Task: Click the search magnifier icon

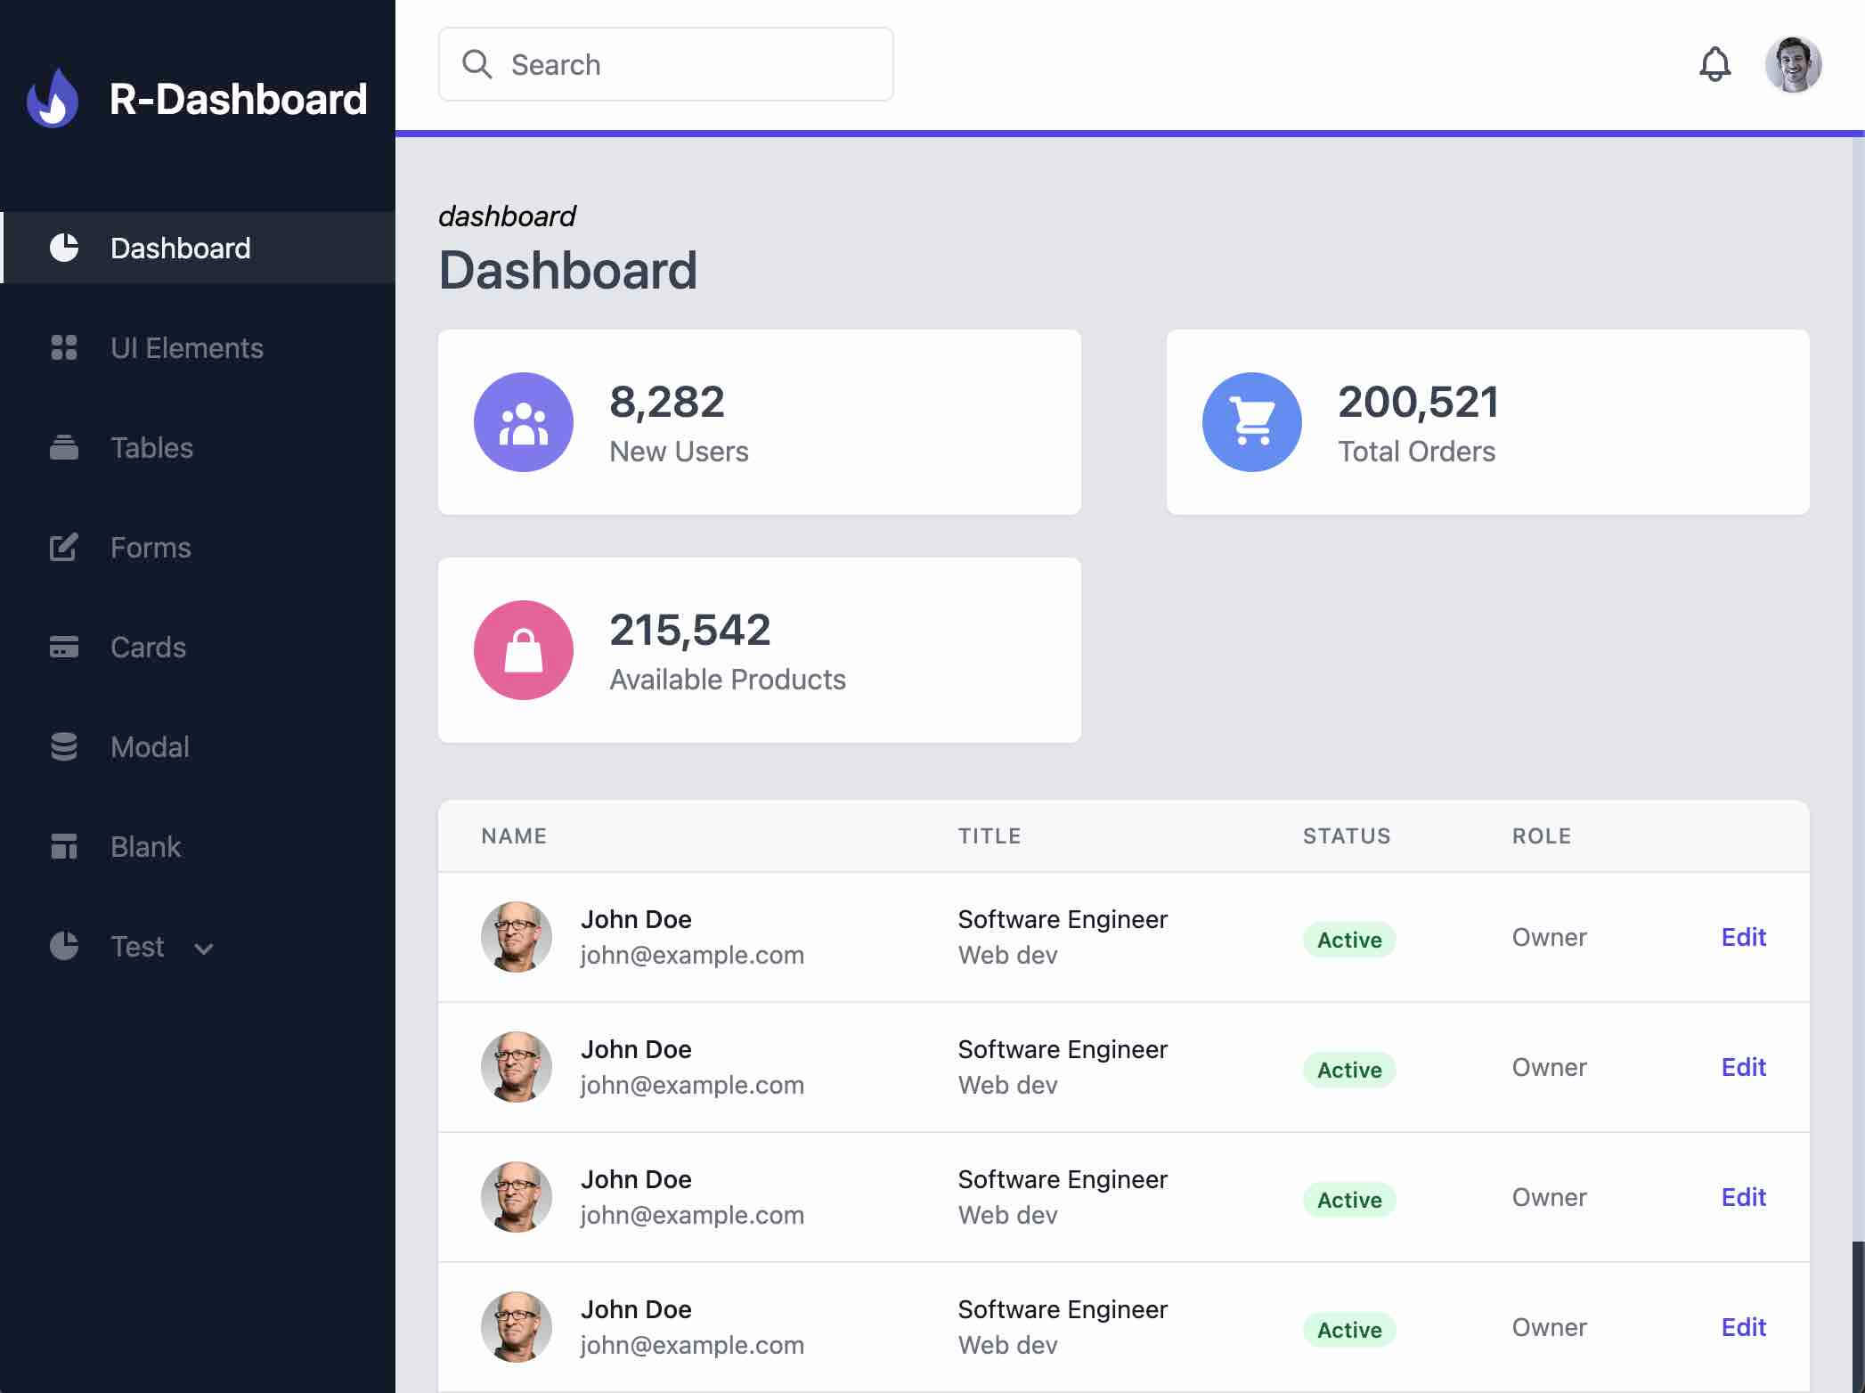Action: [477, 63]
